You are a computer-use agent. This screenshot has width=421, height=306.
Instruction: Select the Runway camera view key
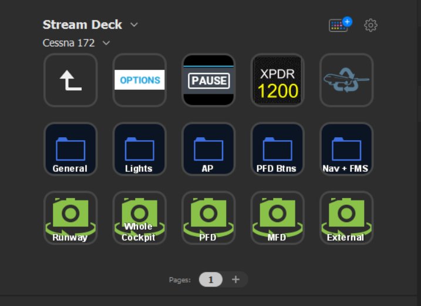pos(70,218)
